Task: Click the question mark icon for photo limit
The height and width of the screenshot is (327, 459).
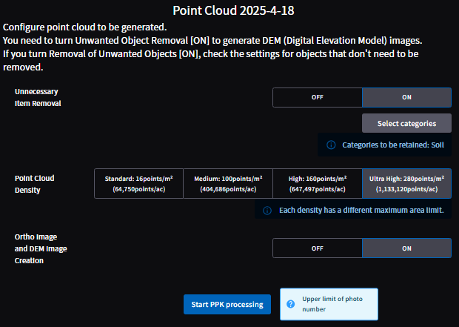Action: tap(291, 304)
